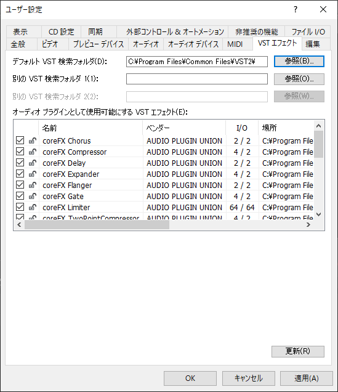This screenshot has height=392, width=338.
Task: Click the plugin list scroll up arrow
Action: pos(318,126)
